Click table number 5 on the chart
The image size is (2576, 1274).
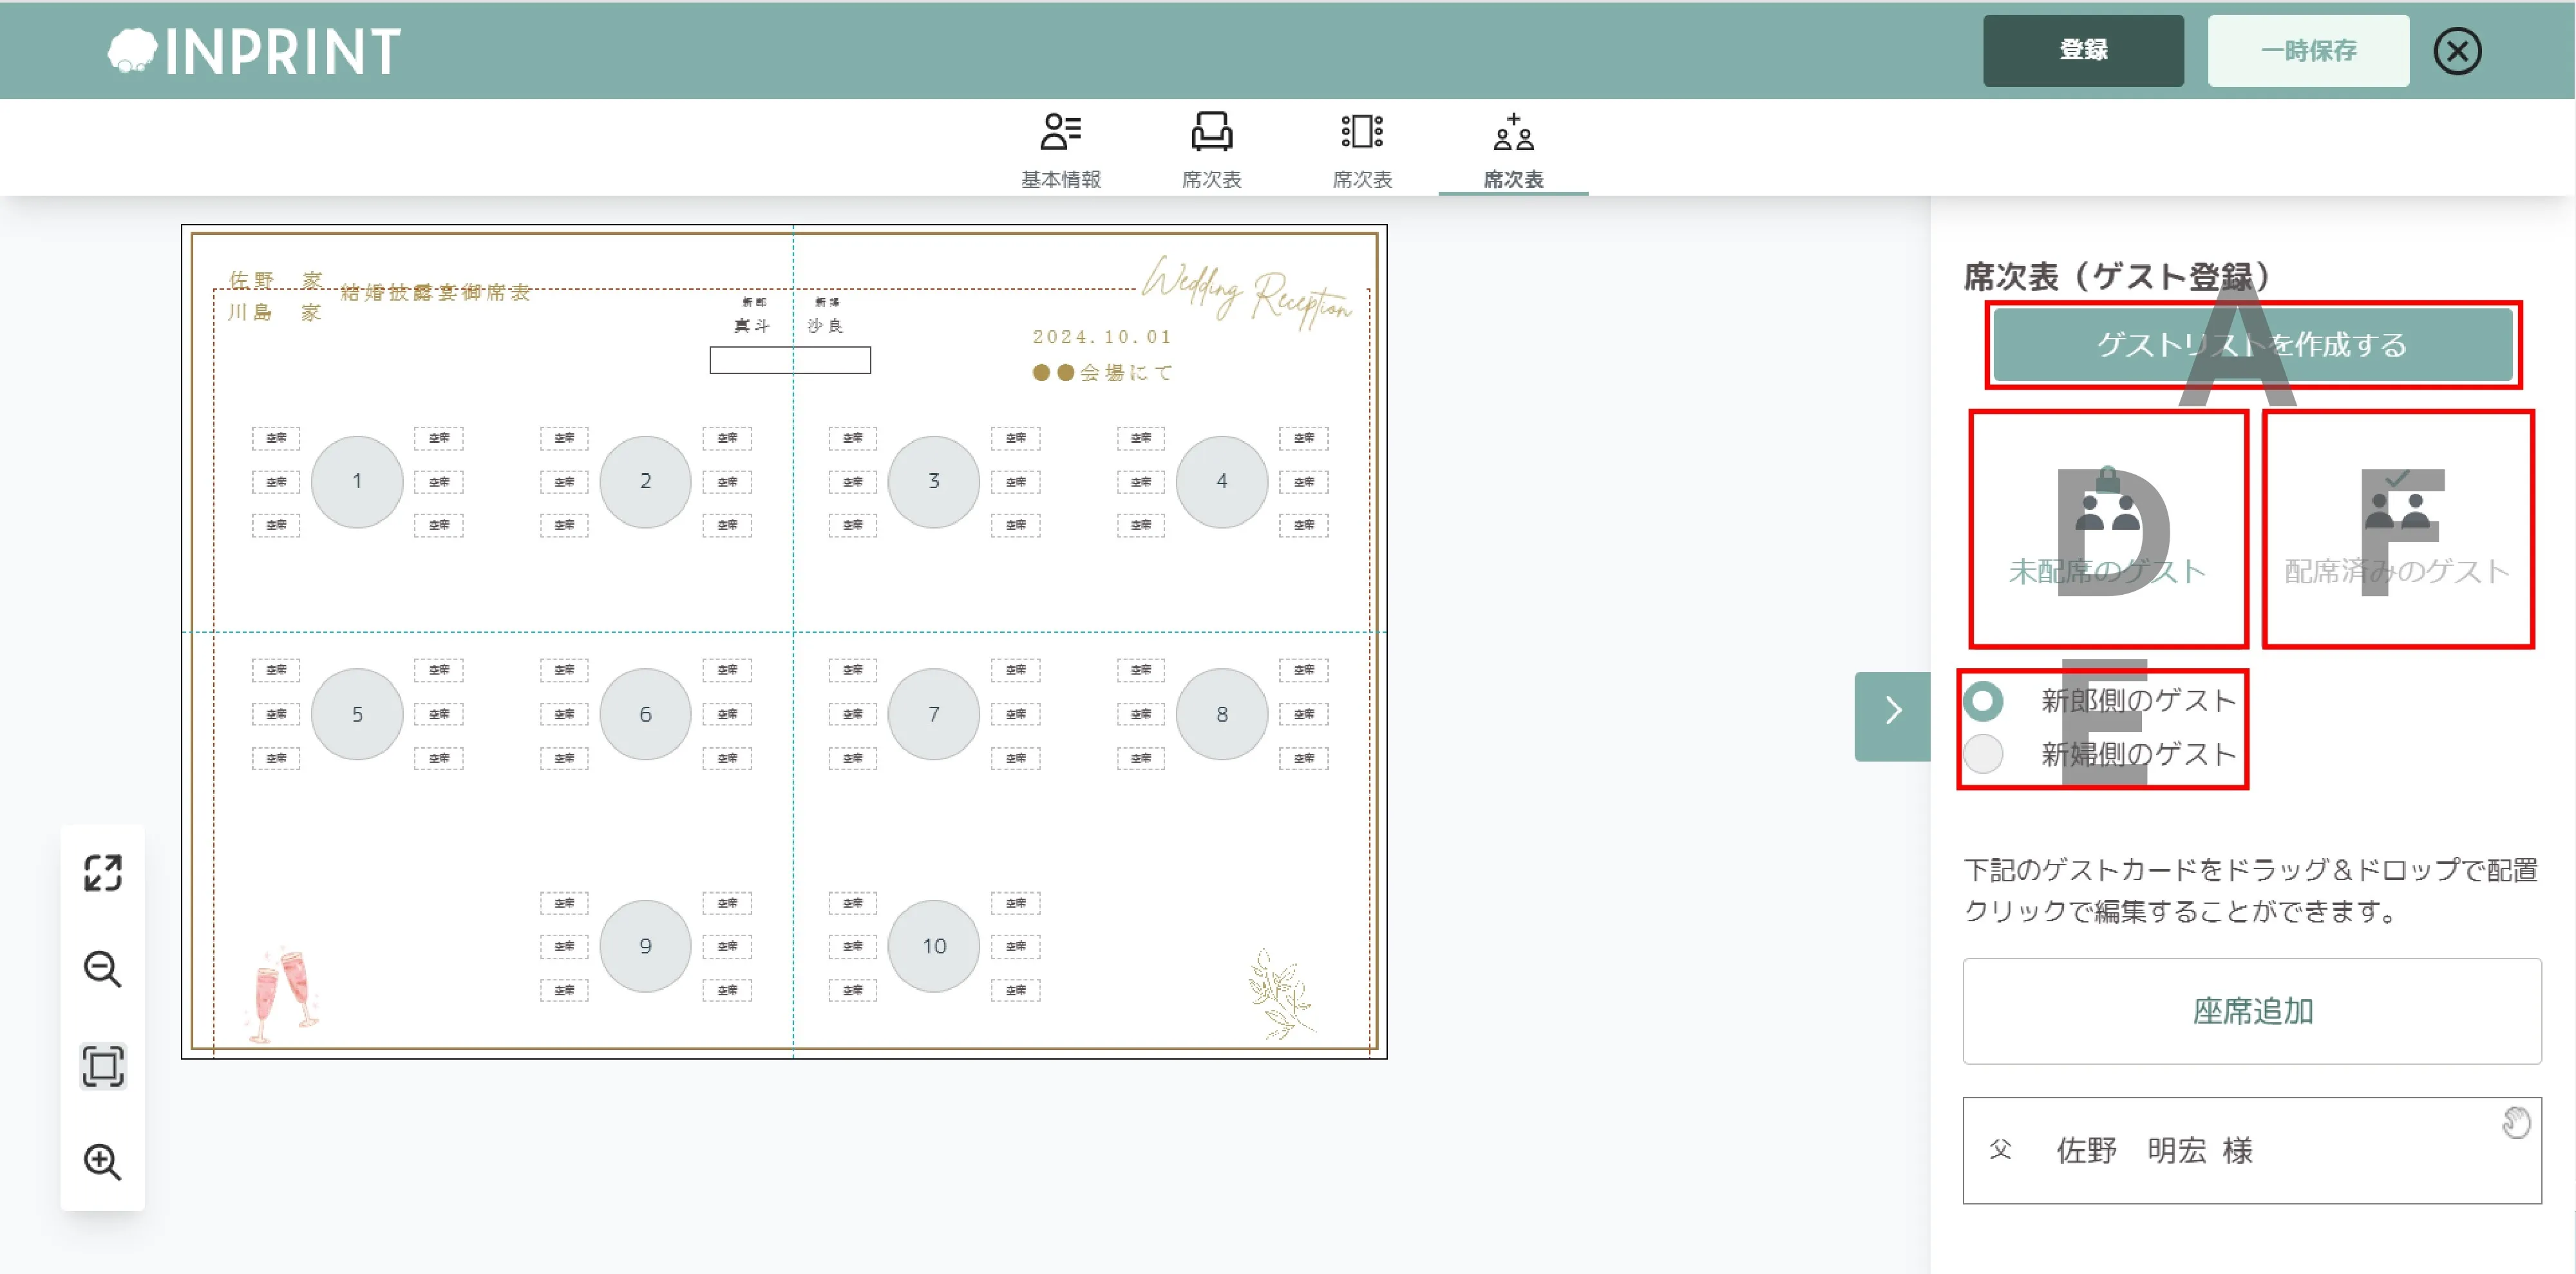click(x=357, y=714)
